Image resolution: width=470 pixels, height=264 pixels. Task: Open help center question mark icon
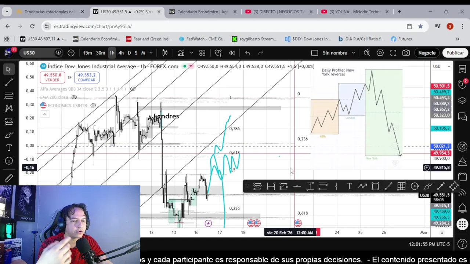coord(462,244)
